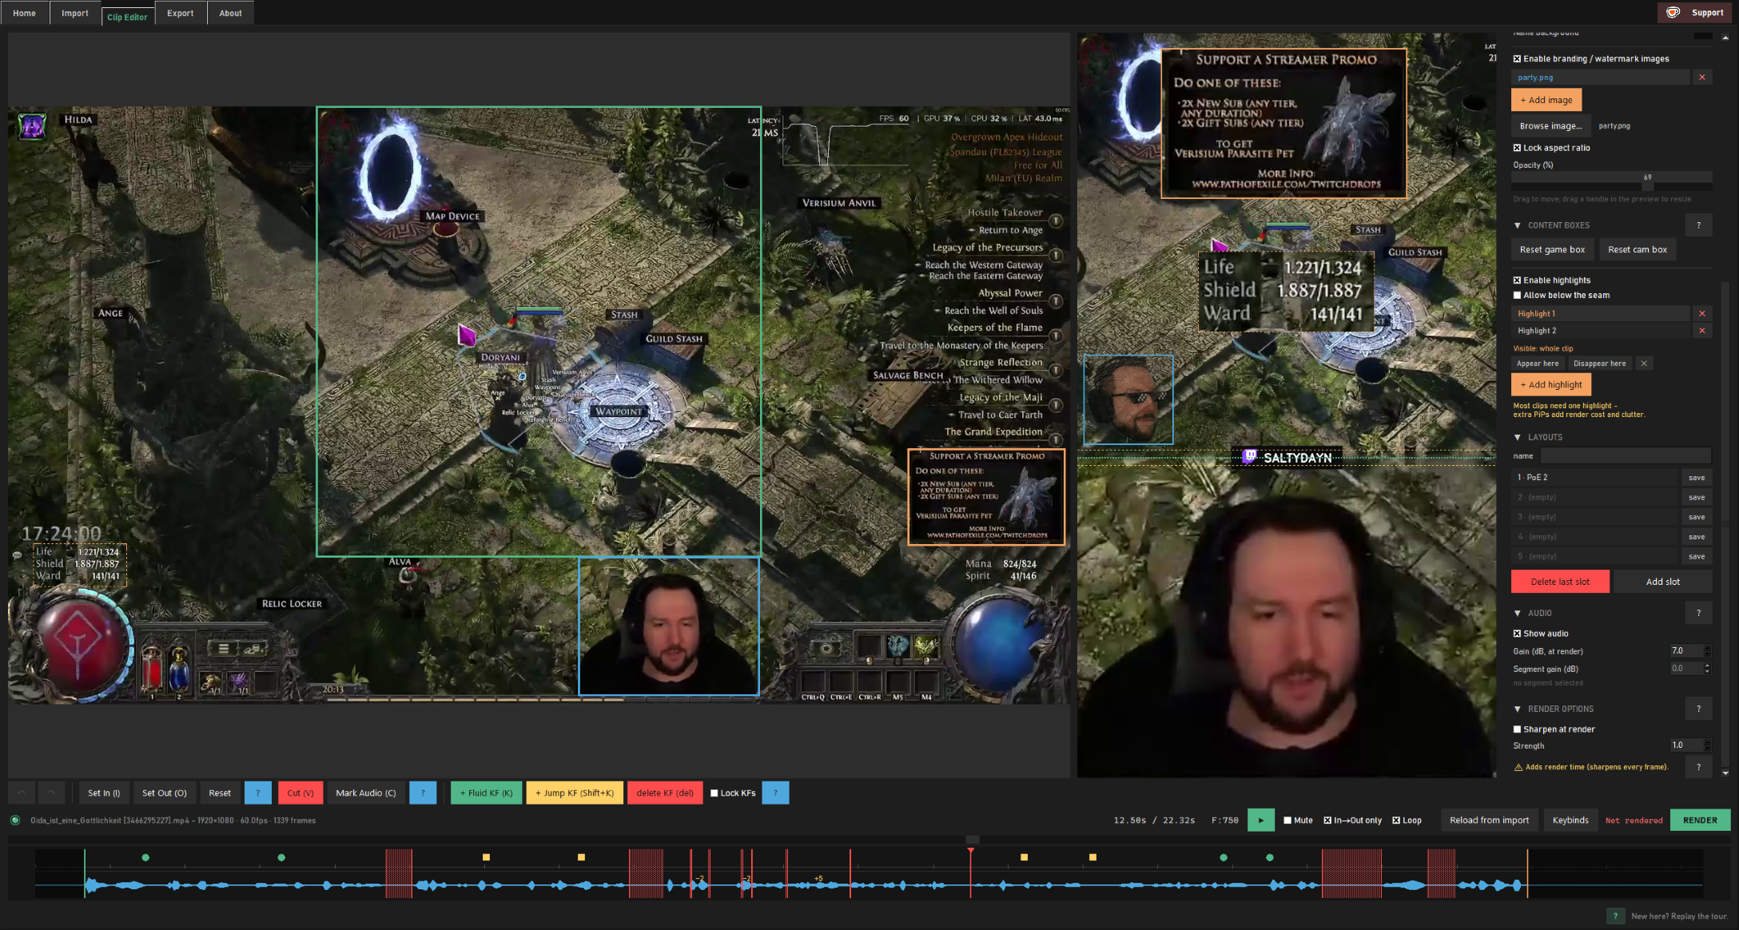
Task: Clear highlight visibility range X button
Action: 1644,364
